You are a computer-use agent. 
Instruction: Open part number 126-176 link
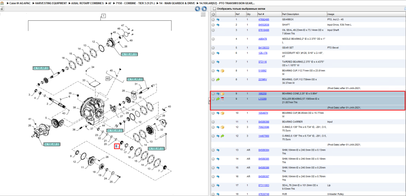coord(263,53)
